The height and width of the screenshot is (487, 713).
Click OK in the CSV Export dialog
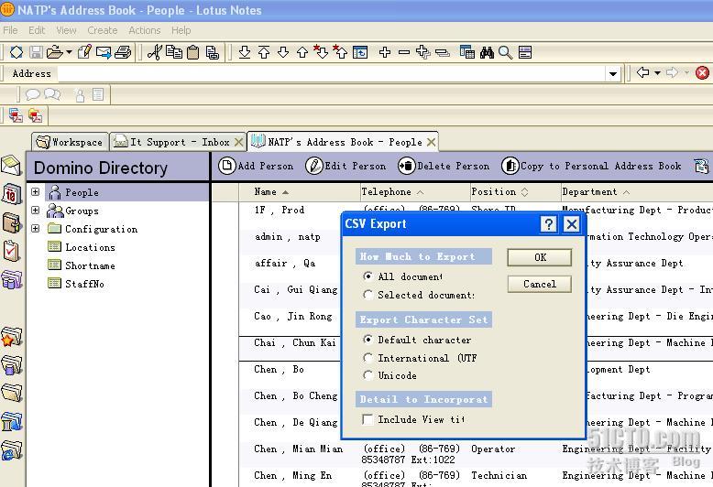(540, 257)
